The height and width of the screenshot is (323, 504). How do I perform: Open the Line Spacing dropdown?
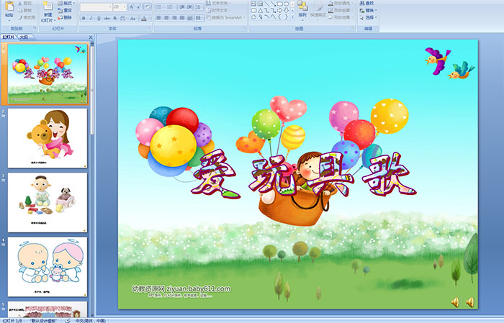point(199,6)
